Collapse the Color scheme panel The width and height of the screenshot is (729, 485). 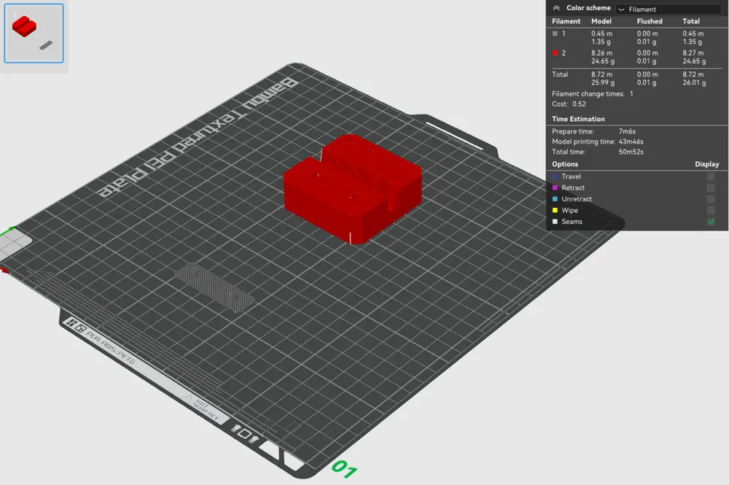click(x=555, y=8)
